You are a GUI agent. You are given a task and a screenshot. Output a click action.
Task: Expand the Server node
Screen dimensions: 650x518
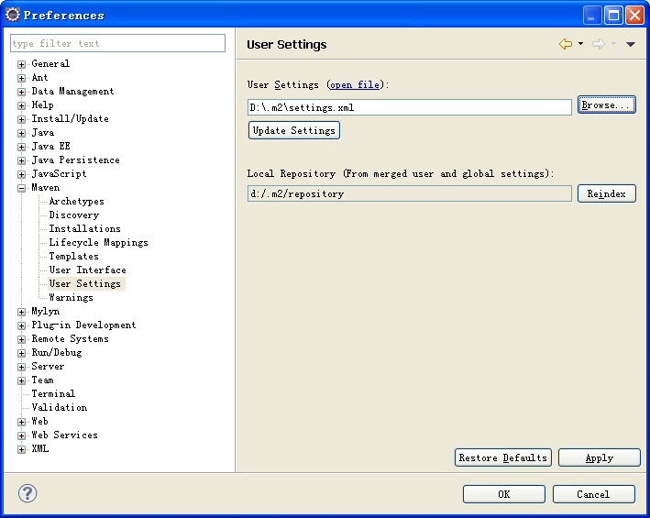(x=22, y=367)
